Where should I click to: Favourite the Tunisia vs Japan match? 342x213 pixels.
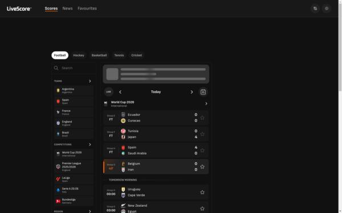(202, 134)
